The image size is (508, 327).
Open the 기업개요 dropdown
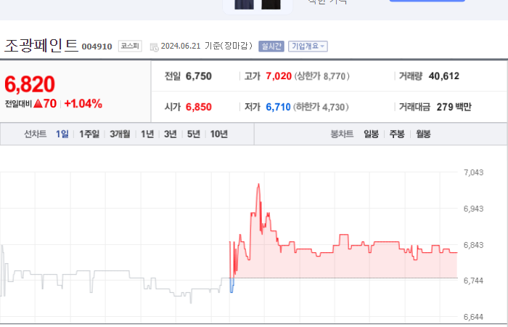[x=308, y=47]
